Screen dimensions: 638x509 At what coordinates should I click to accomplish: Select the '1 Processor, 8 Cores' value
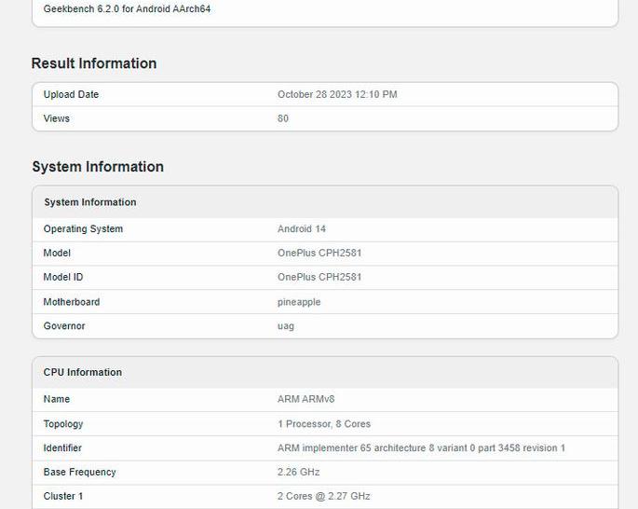[x=324, y=424]
